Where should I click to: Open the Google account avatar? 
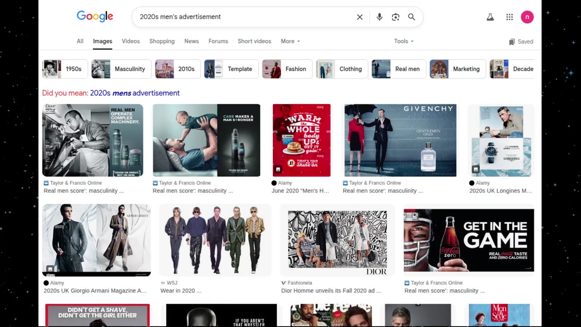pyautogui.click(x=527, y=17)
